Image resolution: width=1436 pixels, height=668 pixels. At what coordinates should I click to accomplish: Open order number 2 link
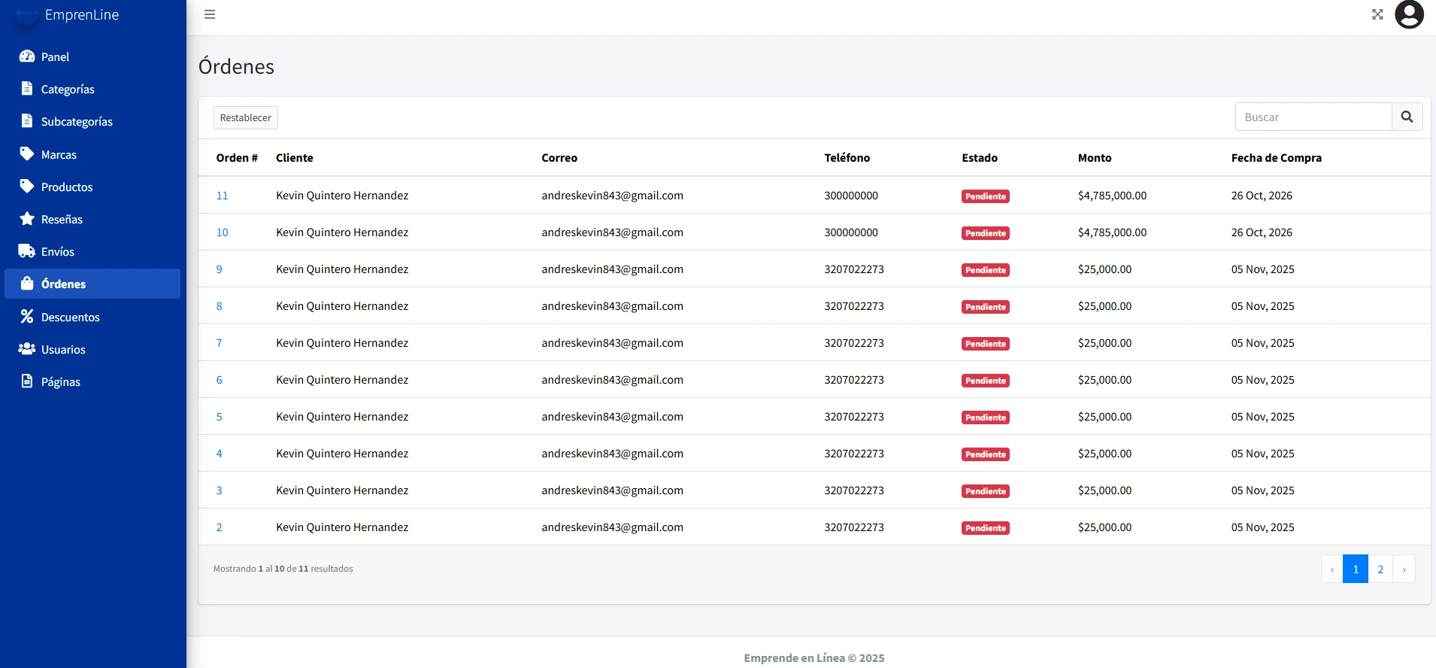219,527
